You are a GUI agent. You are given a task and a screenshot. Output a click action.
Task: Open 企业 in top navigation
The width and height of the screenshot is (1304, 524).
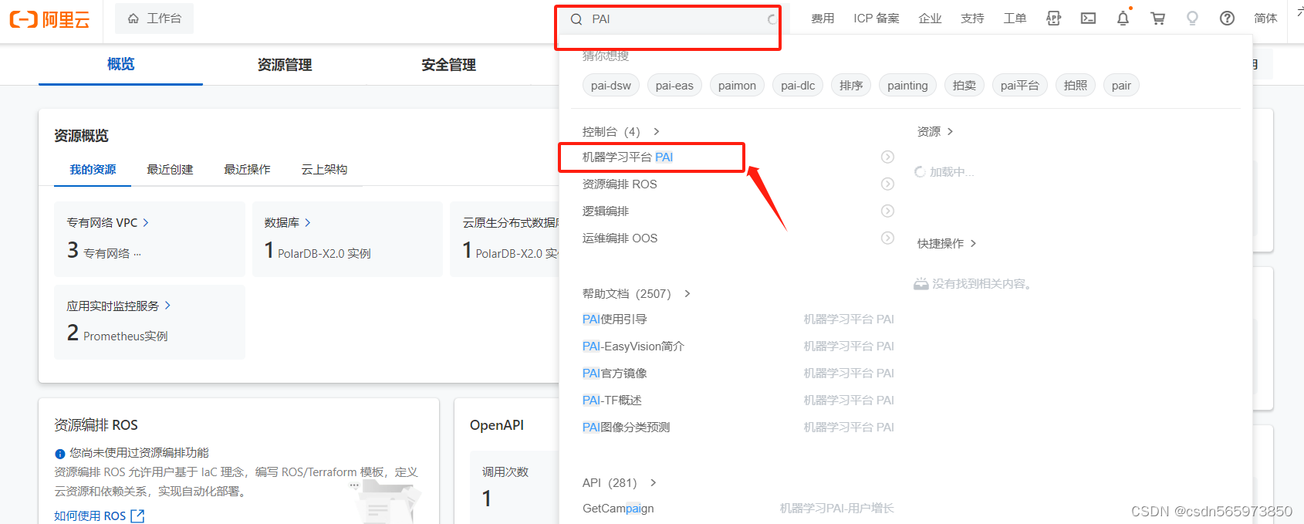click(x=930, y=19)
